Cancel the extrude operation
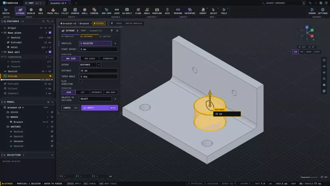 coord(71,108)
